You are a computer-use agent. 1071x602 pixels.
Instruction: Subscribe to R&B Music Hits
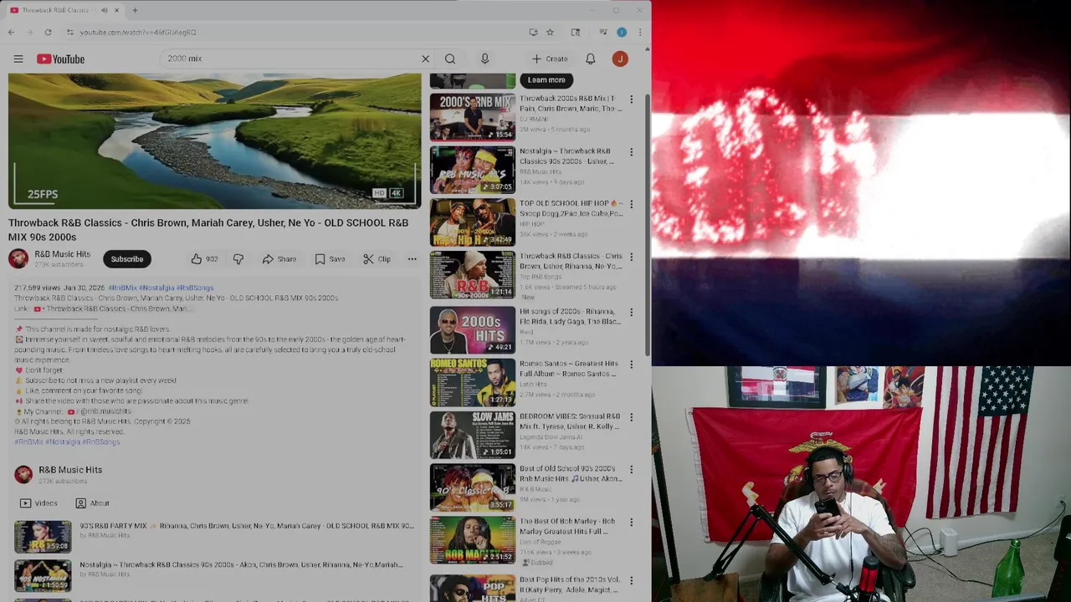(127, 259)
